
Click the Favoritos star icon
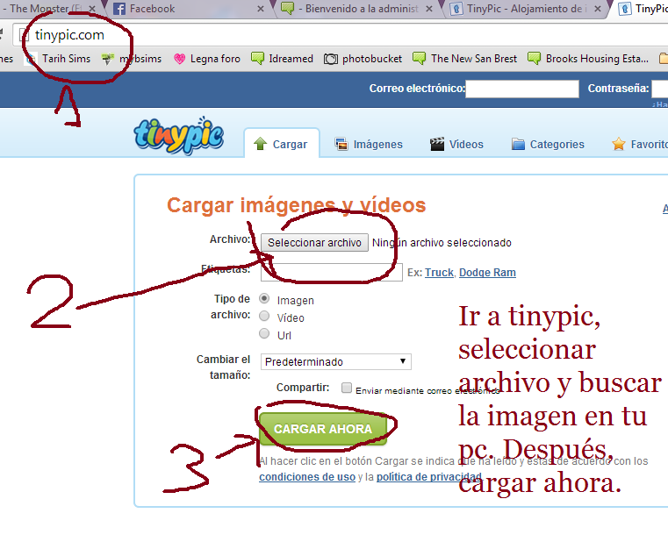coord(619,144)
